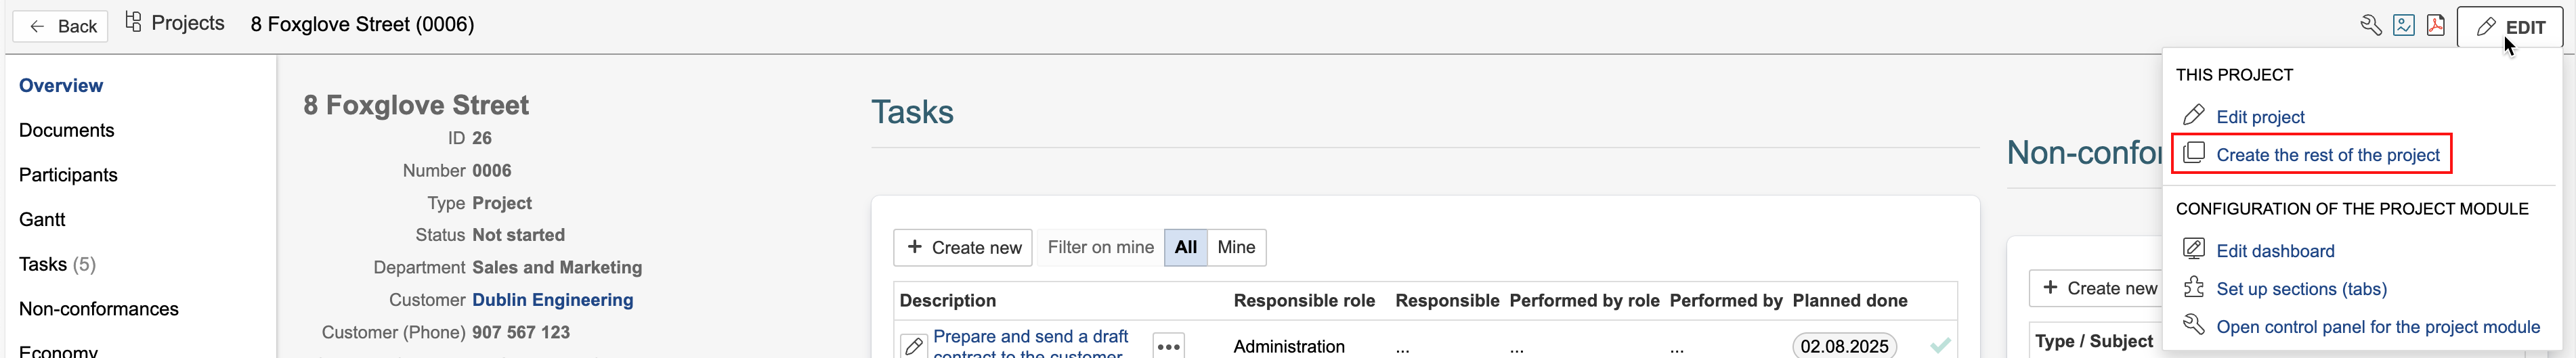Click the image export icon in header
Viewport: 2576px width, 358px height.
tap(2404, 26)
